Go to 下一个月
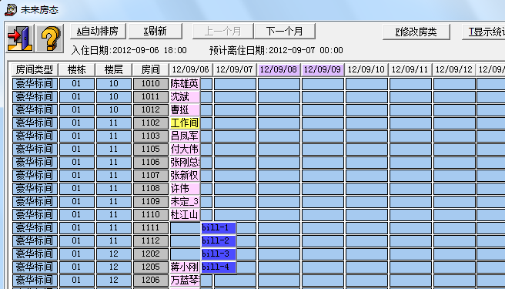The width and height of the screenshot is (505, 289). (x=284, y=32)
